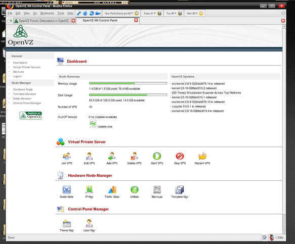Open the Control Panel Manager sidebar link

(x=27, y=103)
